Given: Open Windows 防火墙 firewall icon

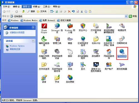Looking at the screenshot, I should coord(70,28).
